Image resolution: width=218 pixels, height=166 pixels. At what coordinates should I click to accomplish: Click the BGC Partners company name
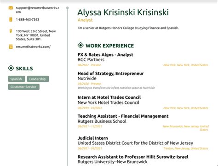coord(91,60)
